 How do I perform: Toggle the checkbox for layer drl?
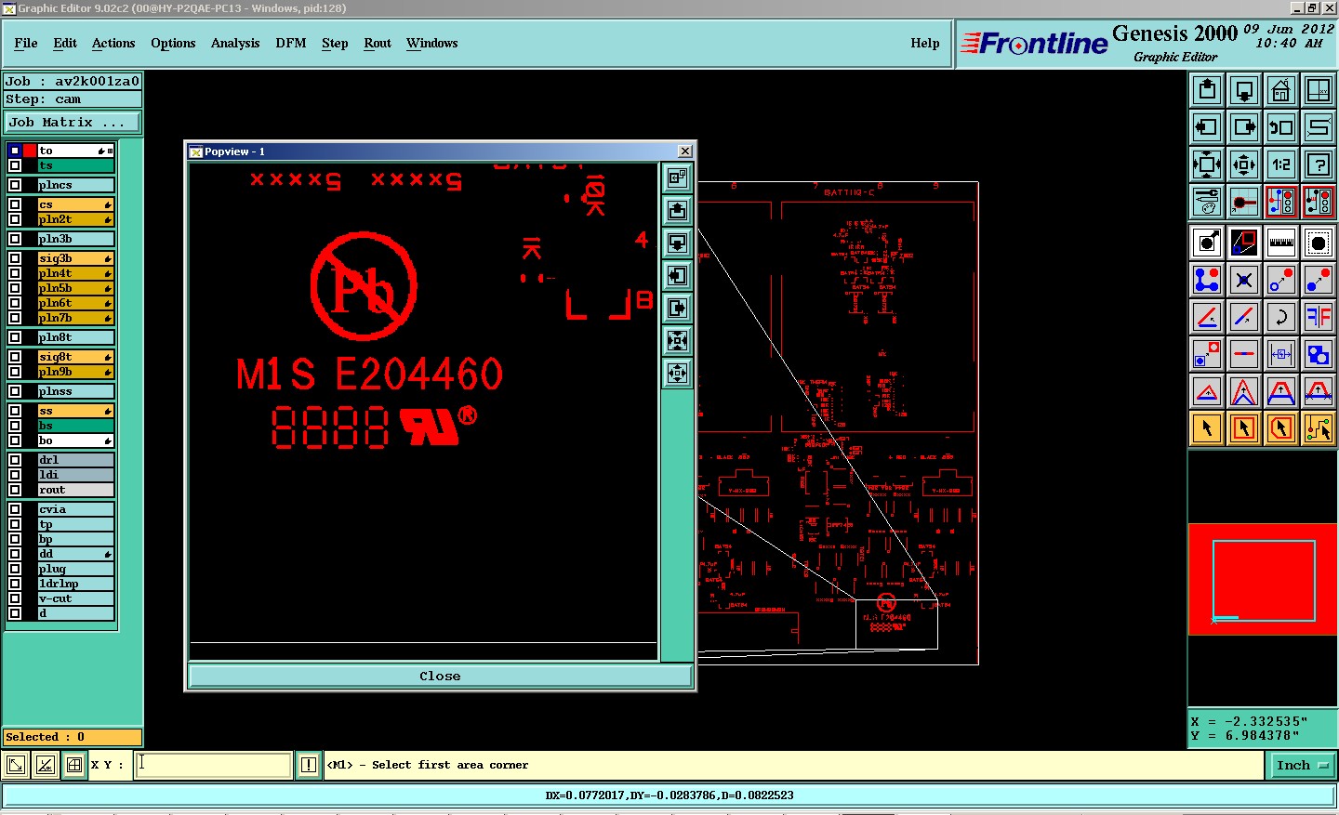tap(15, 460)
